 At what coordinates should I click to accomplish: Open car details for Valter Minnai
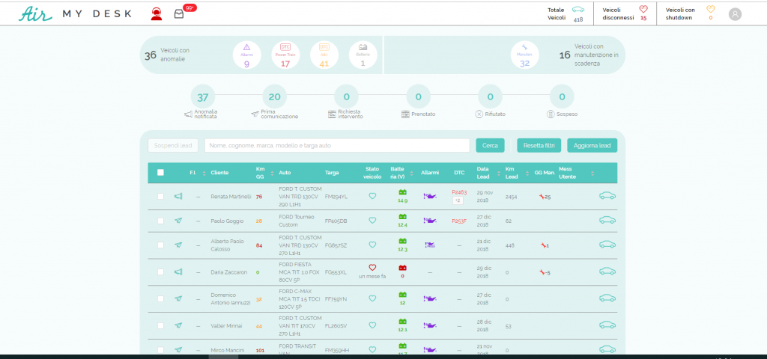(607, 325)
